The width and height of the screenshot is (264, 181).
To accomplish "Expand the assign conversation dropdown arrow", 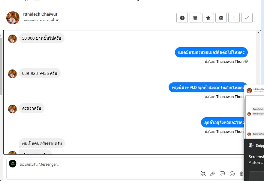I will point(57,20).
